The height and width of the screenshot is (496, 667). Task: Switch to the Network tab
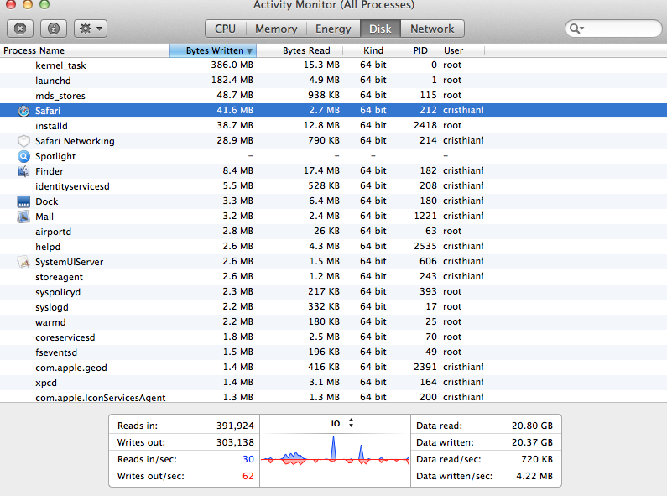[432, 29]
